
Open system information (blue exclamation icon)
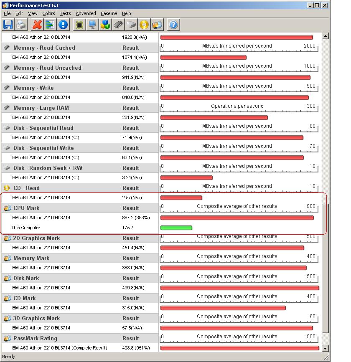[x=63, y=25]
